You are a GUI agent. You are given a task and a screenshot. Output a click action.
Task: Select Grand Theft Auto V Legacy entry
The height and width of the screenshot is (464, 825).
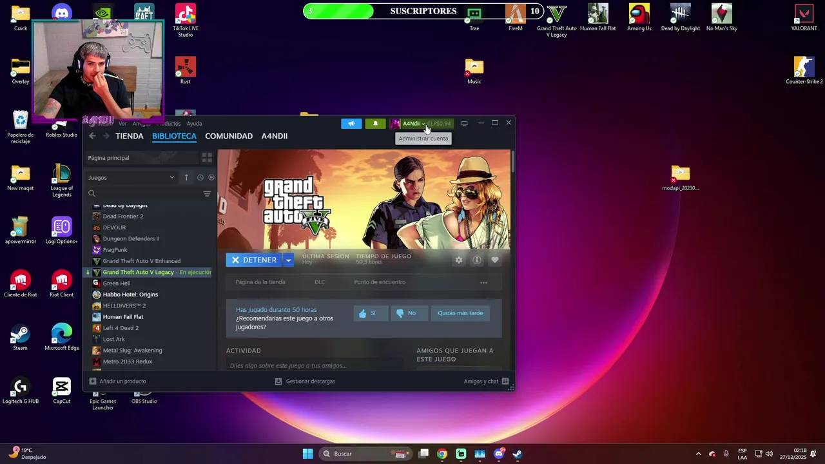coord(149,272)
